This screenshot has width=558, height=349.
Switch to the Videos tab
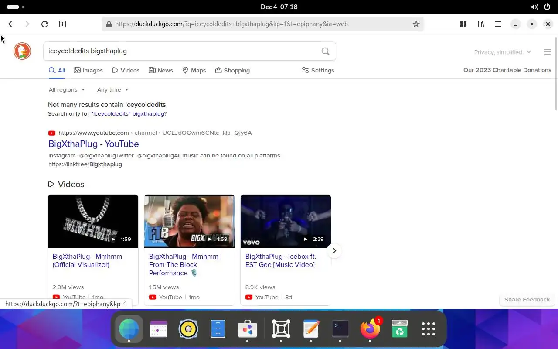[x=126, y=70]
